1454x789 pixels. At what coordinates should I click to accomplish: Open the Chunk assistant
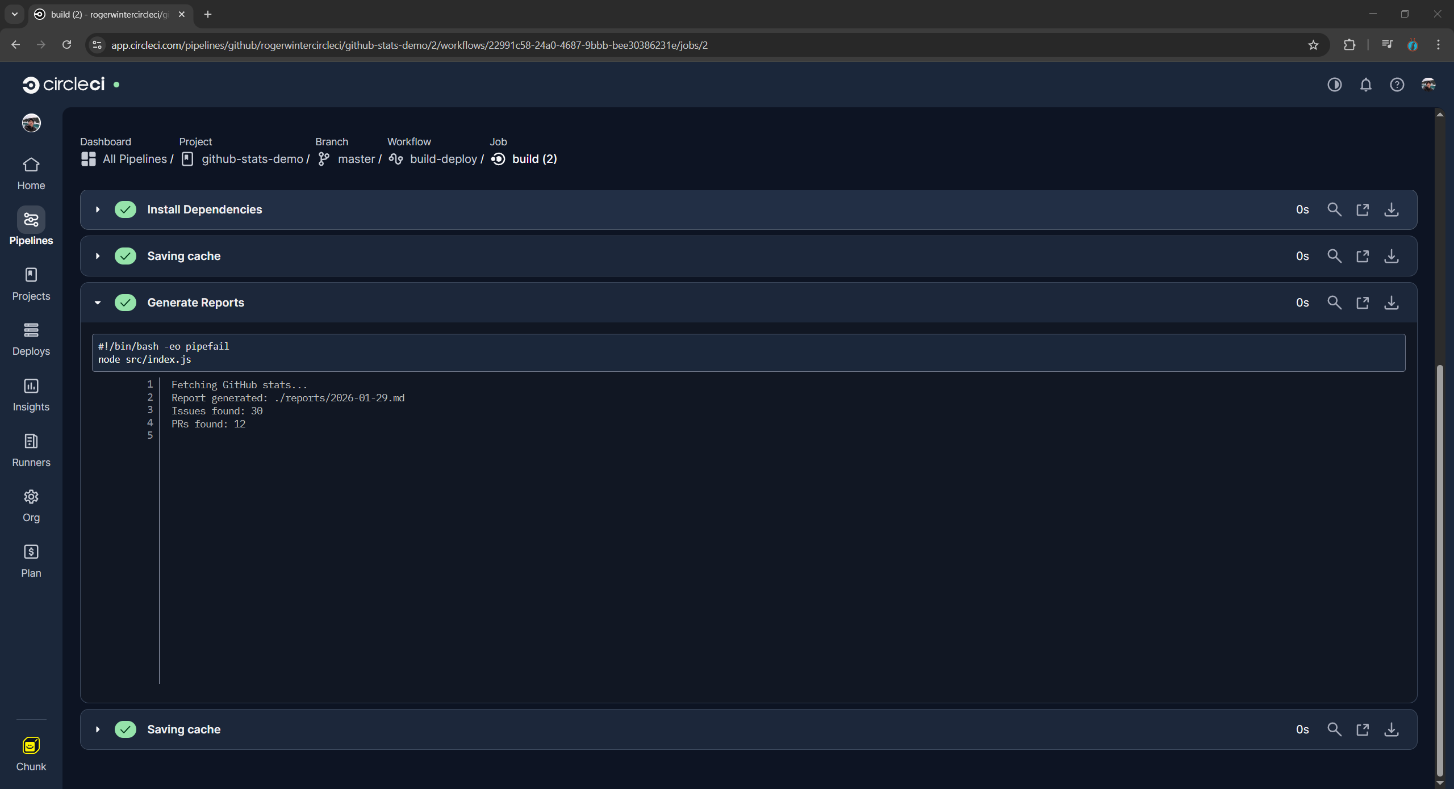tap(31, 754)
